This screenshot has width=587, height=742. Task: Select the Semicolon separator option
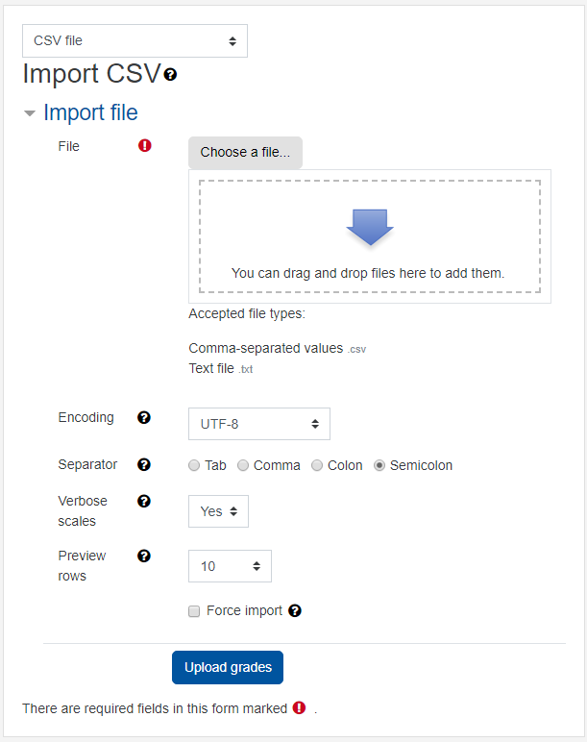(379, 465)
